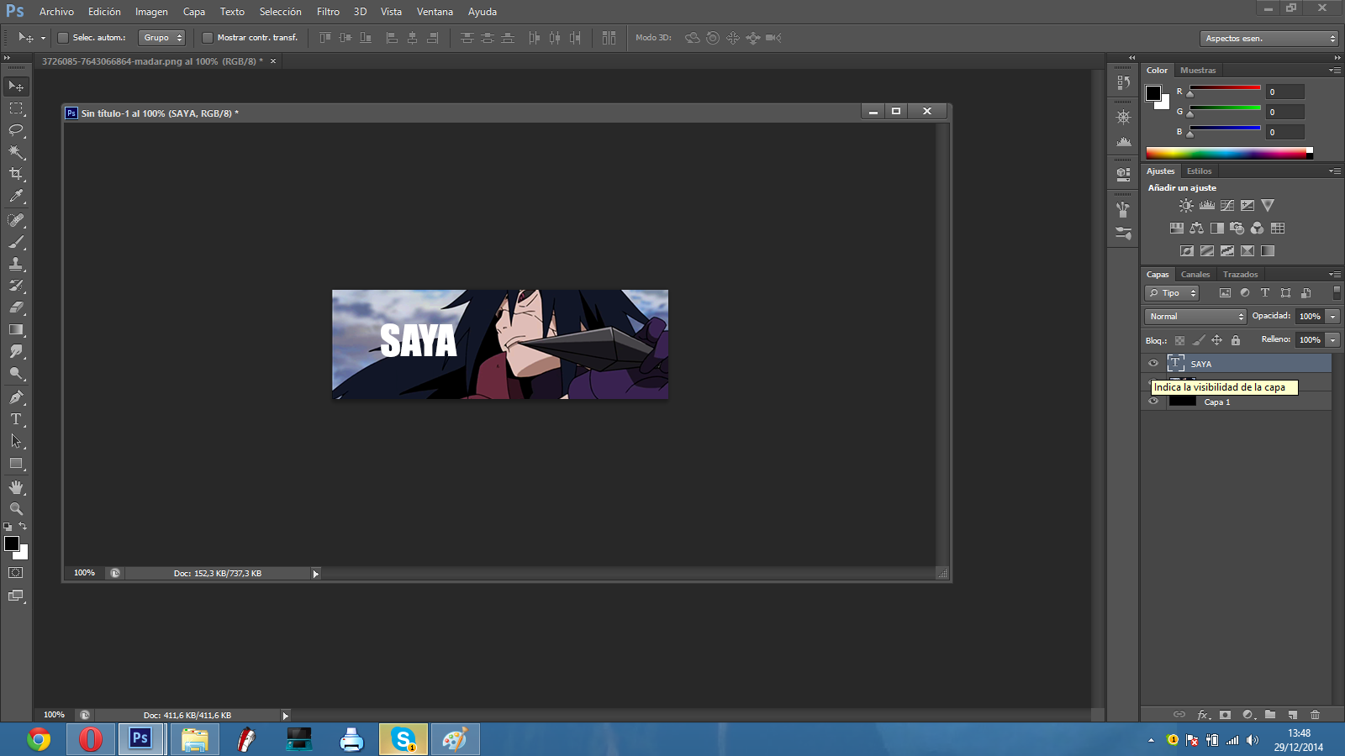Open the Filtro menu

coord(328,12)
